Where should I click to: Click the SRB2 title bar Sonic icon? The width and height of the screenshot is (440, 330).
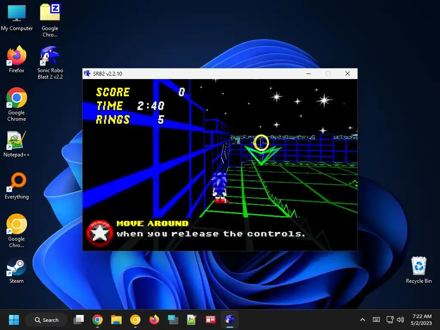pyautogui.click(x=87, y=73)
